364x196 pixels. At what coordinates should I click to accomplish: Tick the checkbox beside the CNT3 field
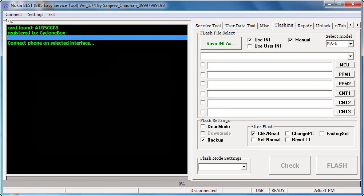coord(203,112)
